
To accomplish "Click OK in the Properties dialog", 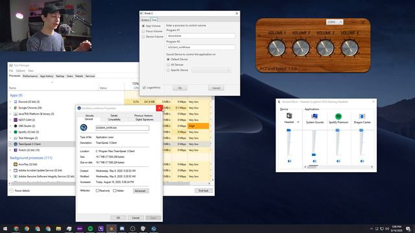I will pyautogui.click(x=118, y=217).
